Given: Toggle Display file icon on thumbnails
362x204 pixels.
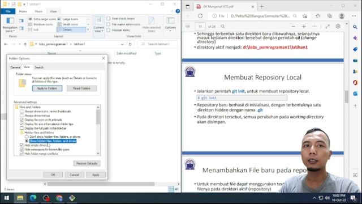Looking at the screenshot, I should click(21, 120).
